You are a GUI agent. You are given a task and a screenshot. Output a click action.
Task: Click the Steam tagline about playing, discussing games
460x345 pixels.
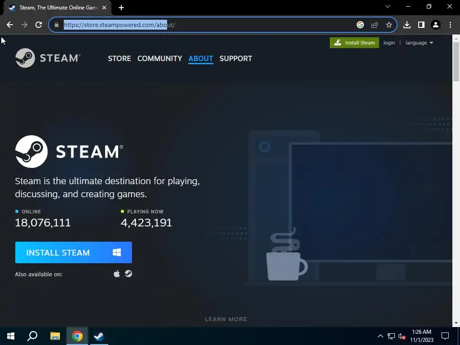click(x=107, y=187)
